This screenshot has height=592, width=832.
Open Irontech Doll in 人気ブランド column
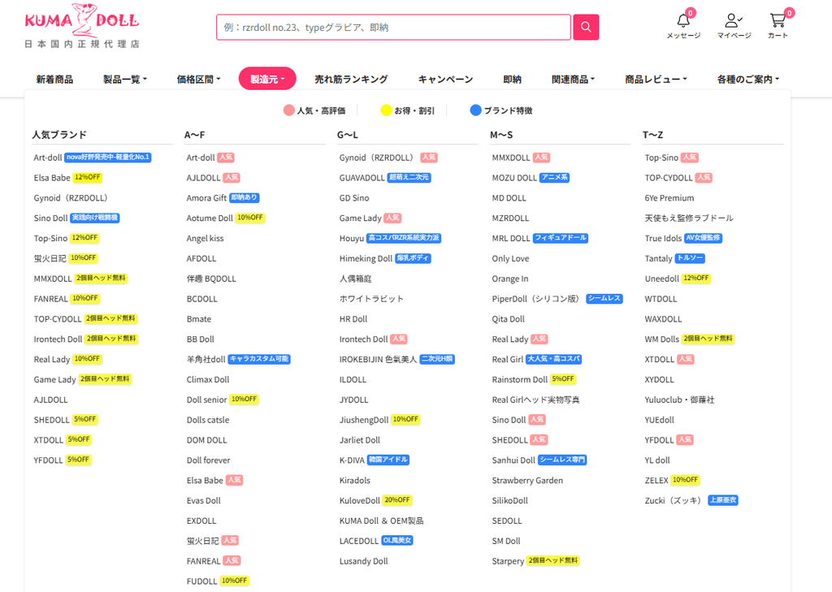pos(58,339)
